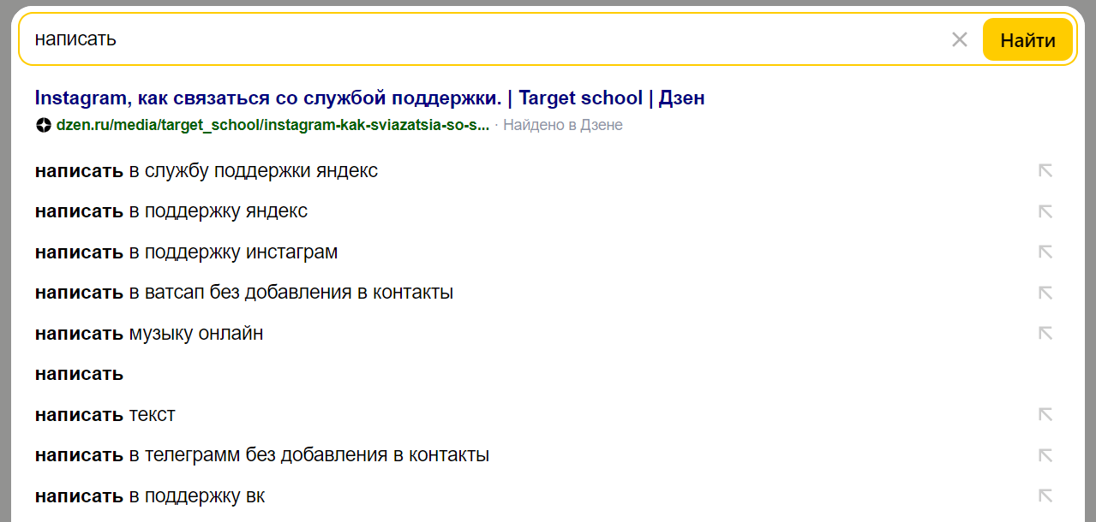Choose suggestion "написать в поддержку инстаграм"
Screen dimensions: 1096x522
(186, 252)
